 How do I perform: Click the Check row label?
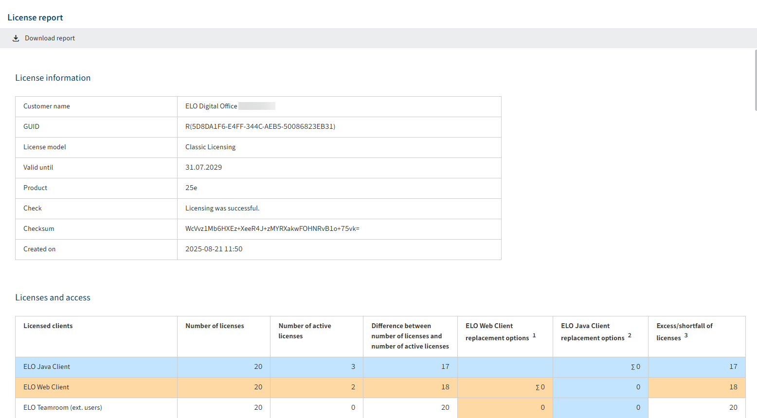[x=33, y=209]
